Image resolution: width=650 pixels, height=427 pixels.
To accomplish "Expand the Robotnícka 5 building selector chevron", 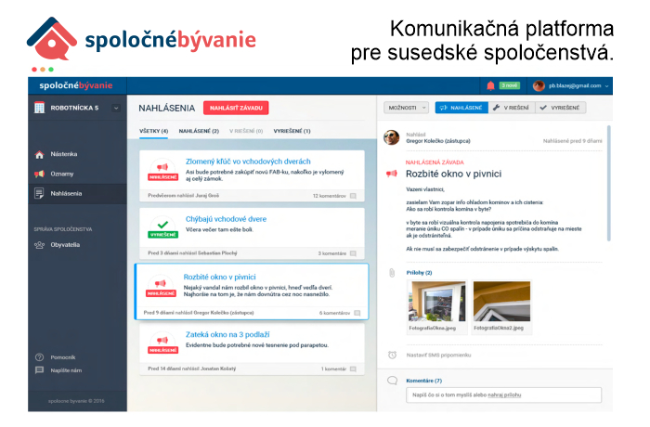I will [x=116, y=108].
